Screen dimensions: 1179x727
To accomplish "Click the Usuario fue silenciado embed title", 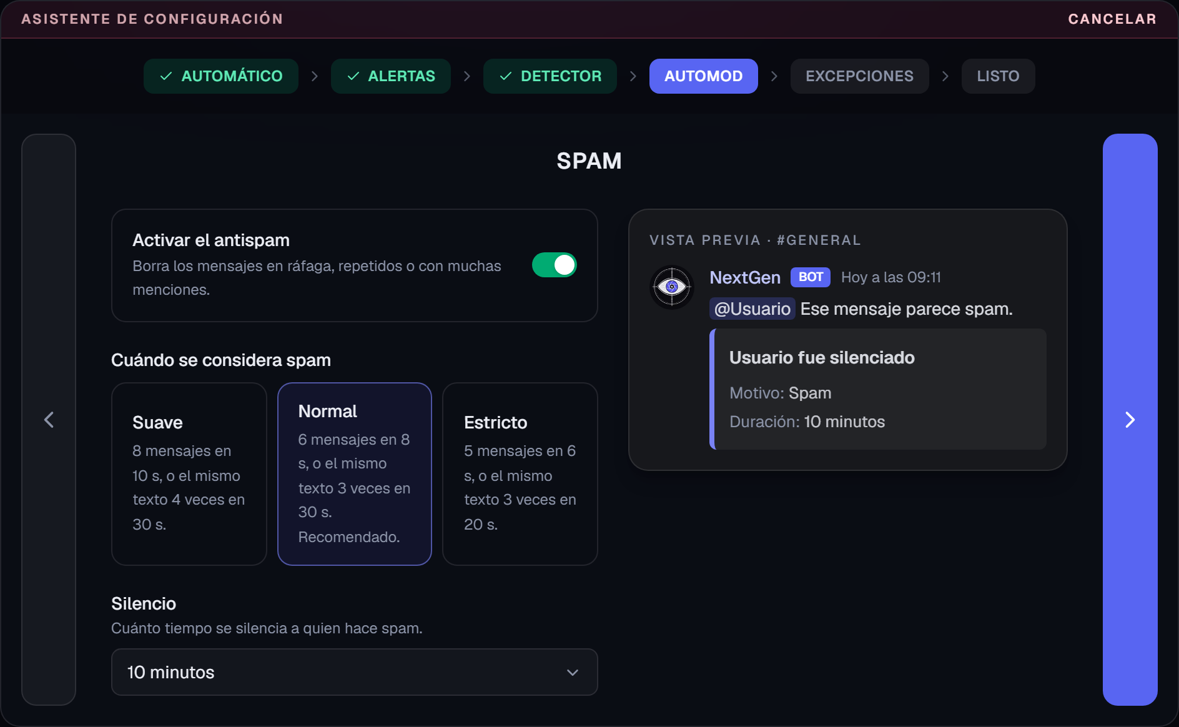I will coord(822,357).
